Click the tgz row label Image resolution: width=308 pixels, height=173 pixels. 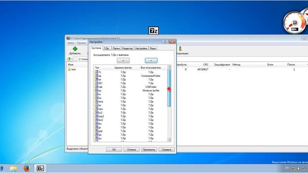pyautogui.click(x=100, y=135)
